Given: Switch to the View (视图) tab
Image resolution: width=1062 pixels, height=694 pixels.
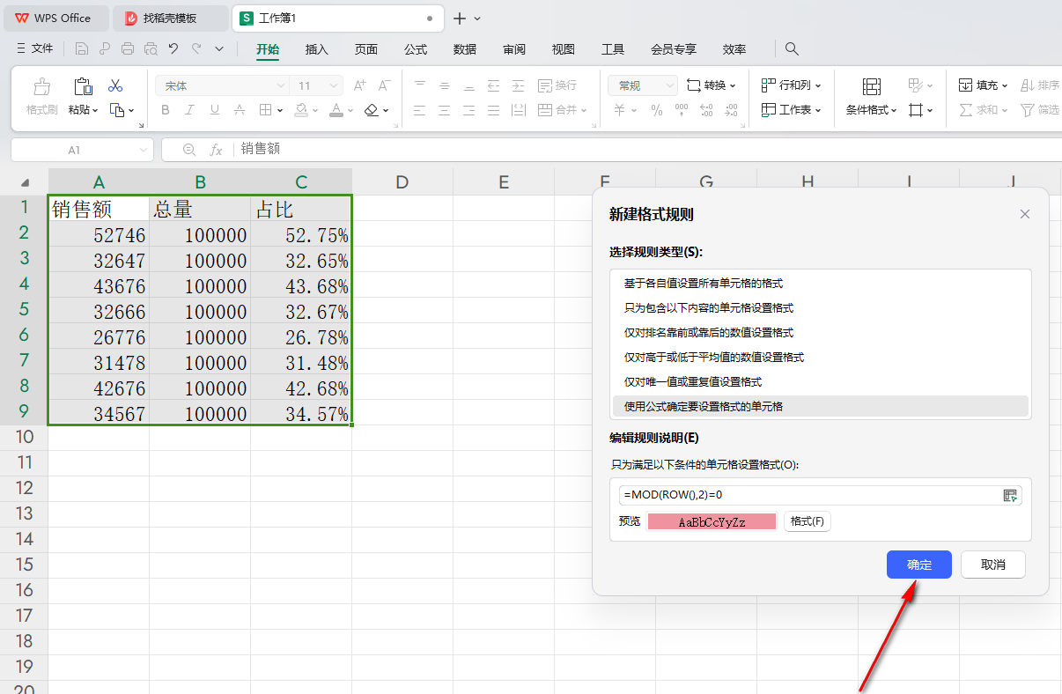Looking at the screenshot, I should (x=564, y=49).
